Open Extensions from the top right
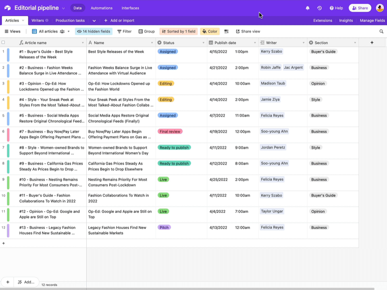 322,21
